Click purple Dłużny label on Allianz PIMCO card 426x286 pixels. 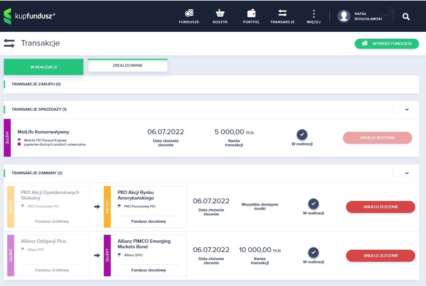point(107,256)
